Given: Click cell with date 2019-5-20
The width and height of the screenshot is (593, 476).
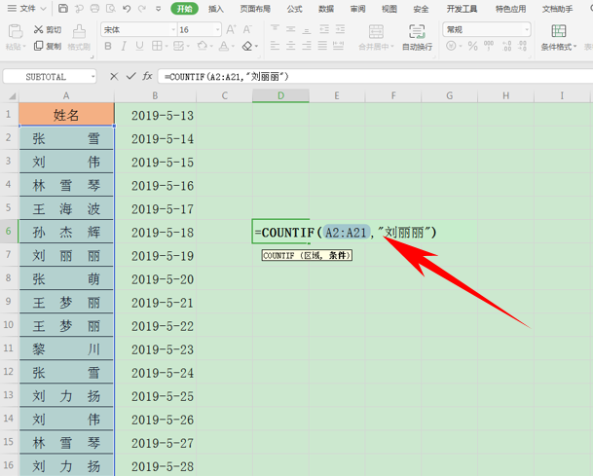Looking at the screenshot, I should pos(156,279).
